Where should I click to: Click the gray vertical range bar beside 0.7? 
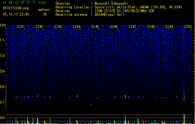coord(6,95)
